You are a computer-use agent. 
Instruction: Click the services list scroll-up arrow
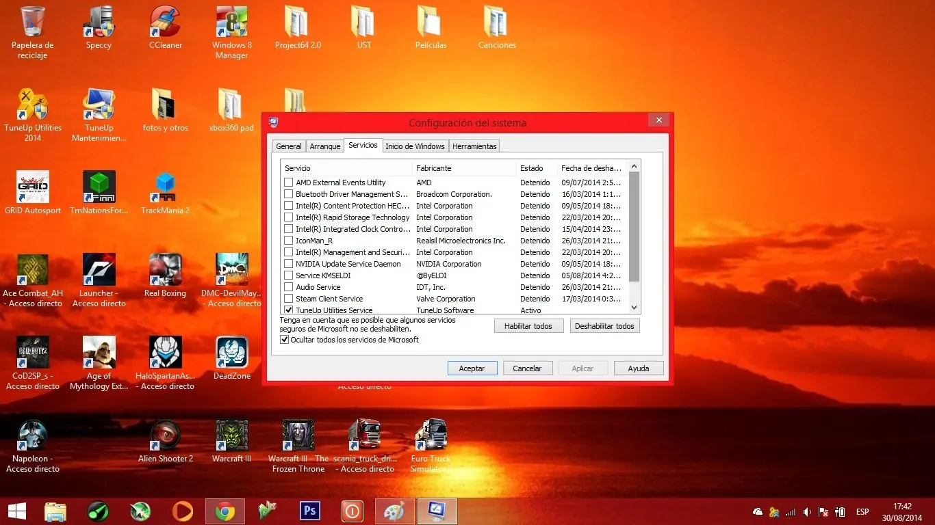(x=634, y=166)
